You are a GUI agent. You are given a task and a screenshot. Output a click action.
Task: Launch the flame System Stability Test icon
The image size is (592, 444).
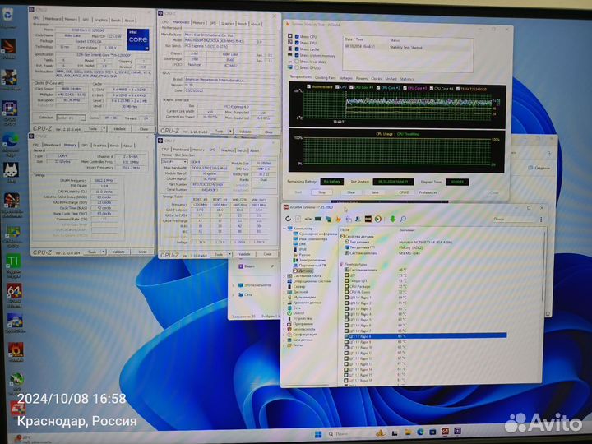(338, 219)
